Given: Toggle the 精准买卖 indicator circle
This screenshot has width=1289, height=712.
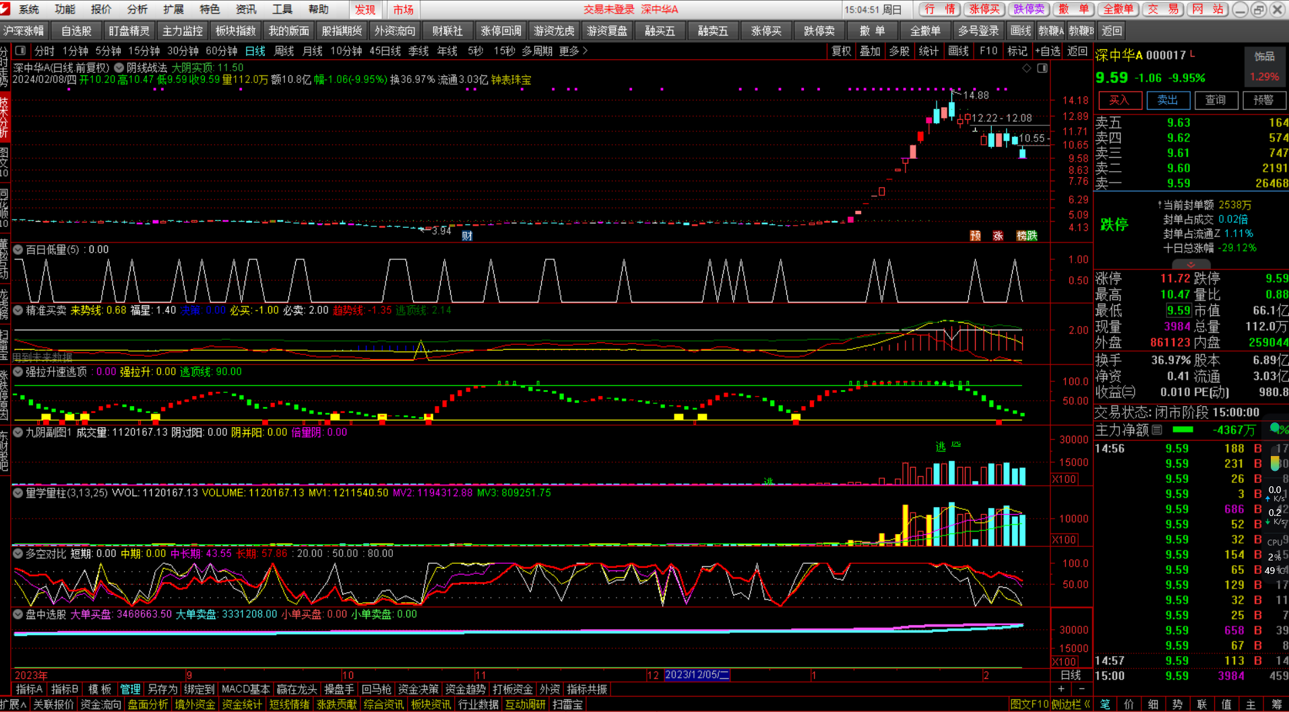Looking at the screenshot, I should point(18,311).
